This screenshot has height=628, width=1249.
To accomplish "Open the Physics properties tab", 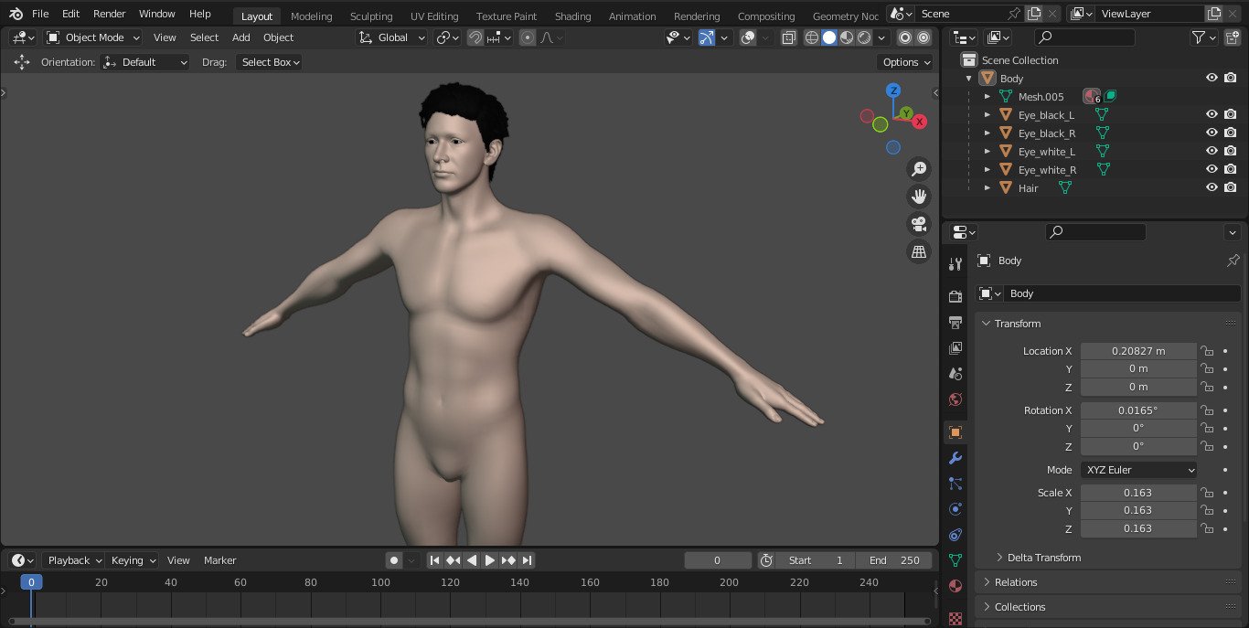I will coord(955,509).
